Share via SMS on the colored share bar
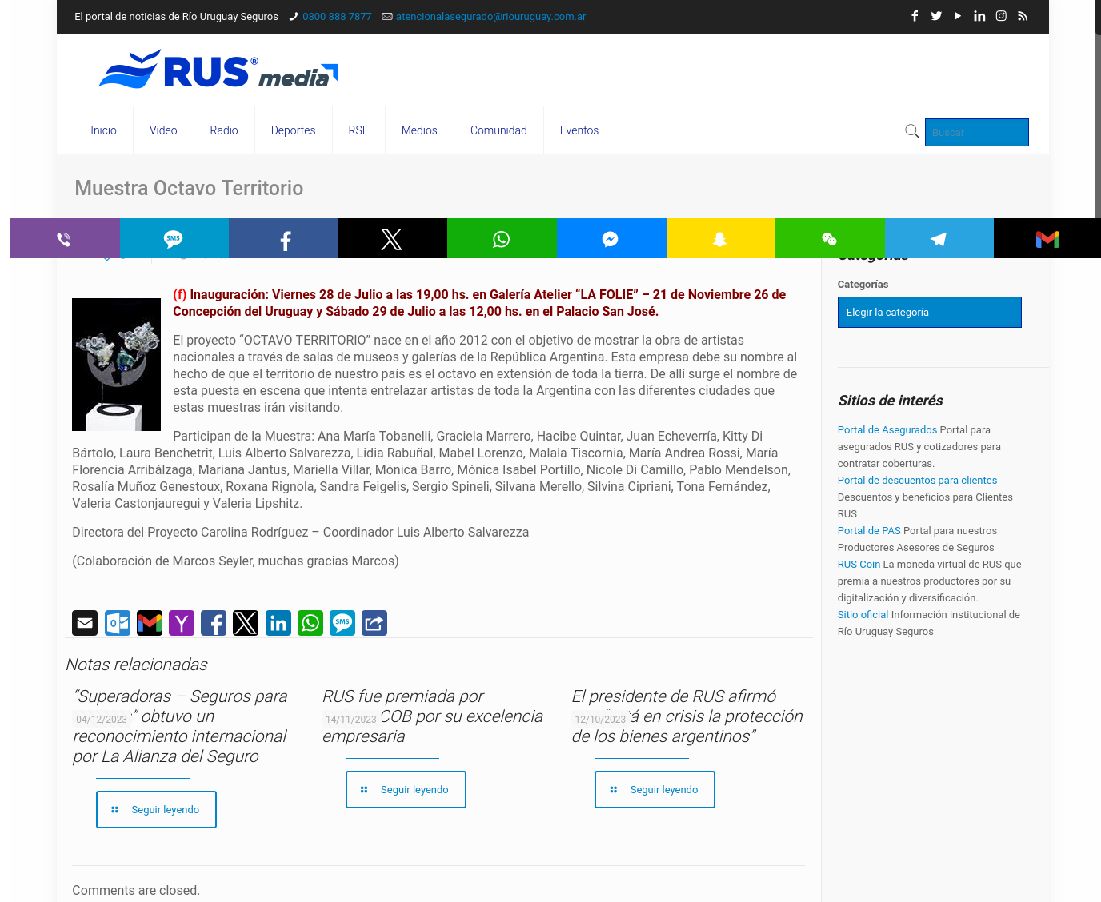This screenshot has width=1101, height=902. click(174, 238)
